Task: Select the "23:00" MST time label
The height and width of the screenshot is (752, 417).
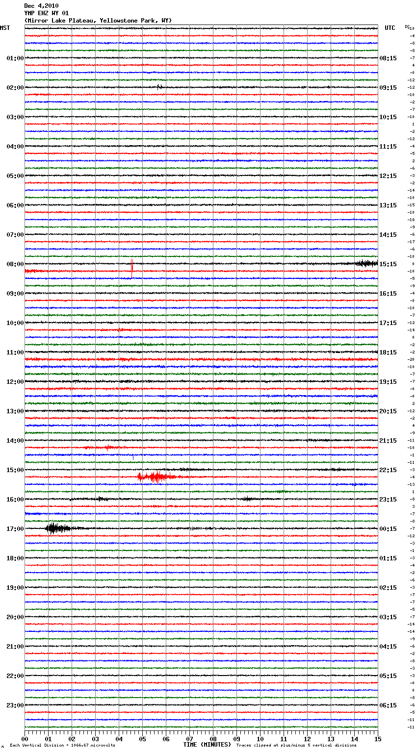Action: click(15, 705)
